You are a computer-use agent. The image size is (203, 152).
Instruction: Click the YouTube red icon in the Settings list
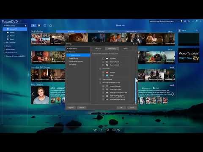[107, 72]
